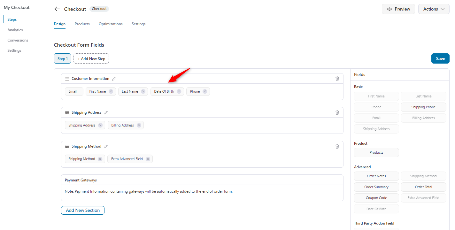
Task: Grab the Customer Information section reorder handle
Action: click(67, 79)
